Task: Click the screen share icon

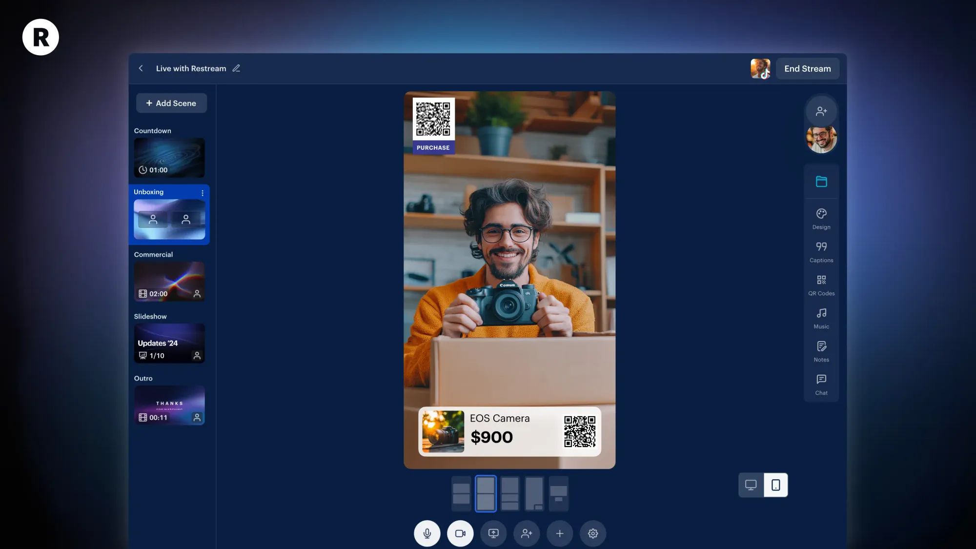Action: pyautogui.click(x=493, y=533)
